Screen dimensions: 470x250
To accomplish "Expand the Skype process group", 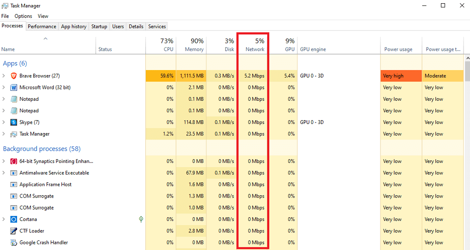I will coord(4,122).
